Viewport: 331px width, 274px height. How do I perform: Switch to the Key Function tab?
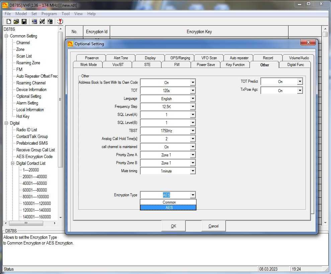pos(235,64)
